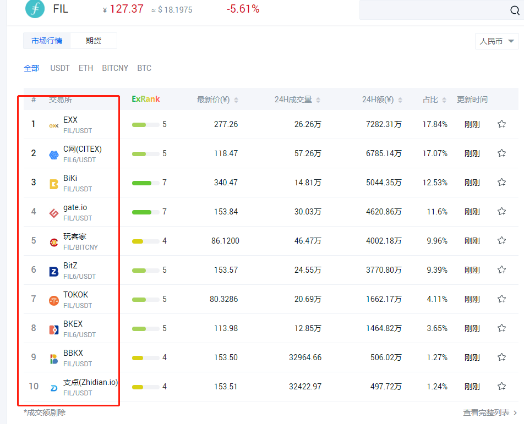Select the 全部 filter
This screenshot has height=424, width=524.
pos(32,68)
